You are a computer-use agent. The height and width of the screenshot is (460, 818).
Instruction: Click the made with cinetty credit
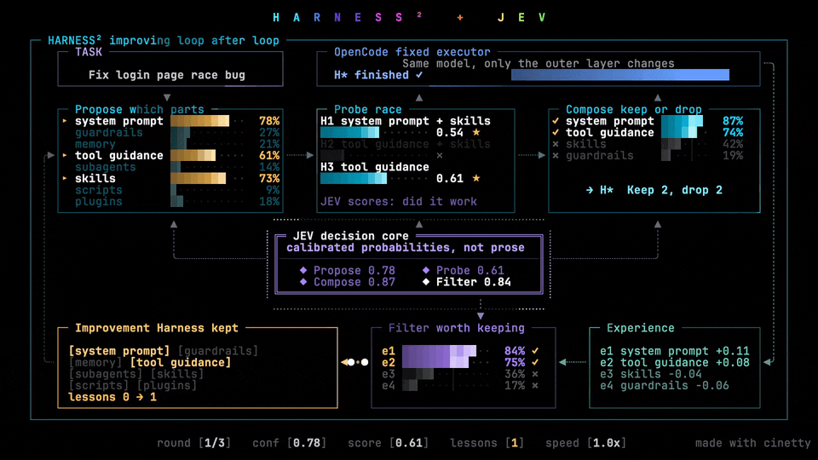pos(752,443)
